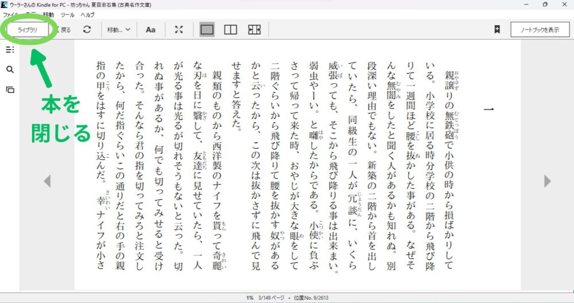Image resolution: width=574 pixels, height=303 pixels.
Task: Open the ヘルプ menu
Action: click(x=87, y=14)
